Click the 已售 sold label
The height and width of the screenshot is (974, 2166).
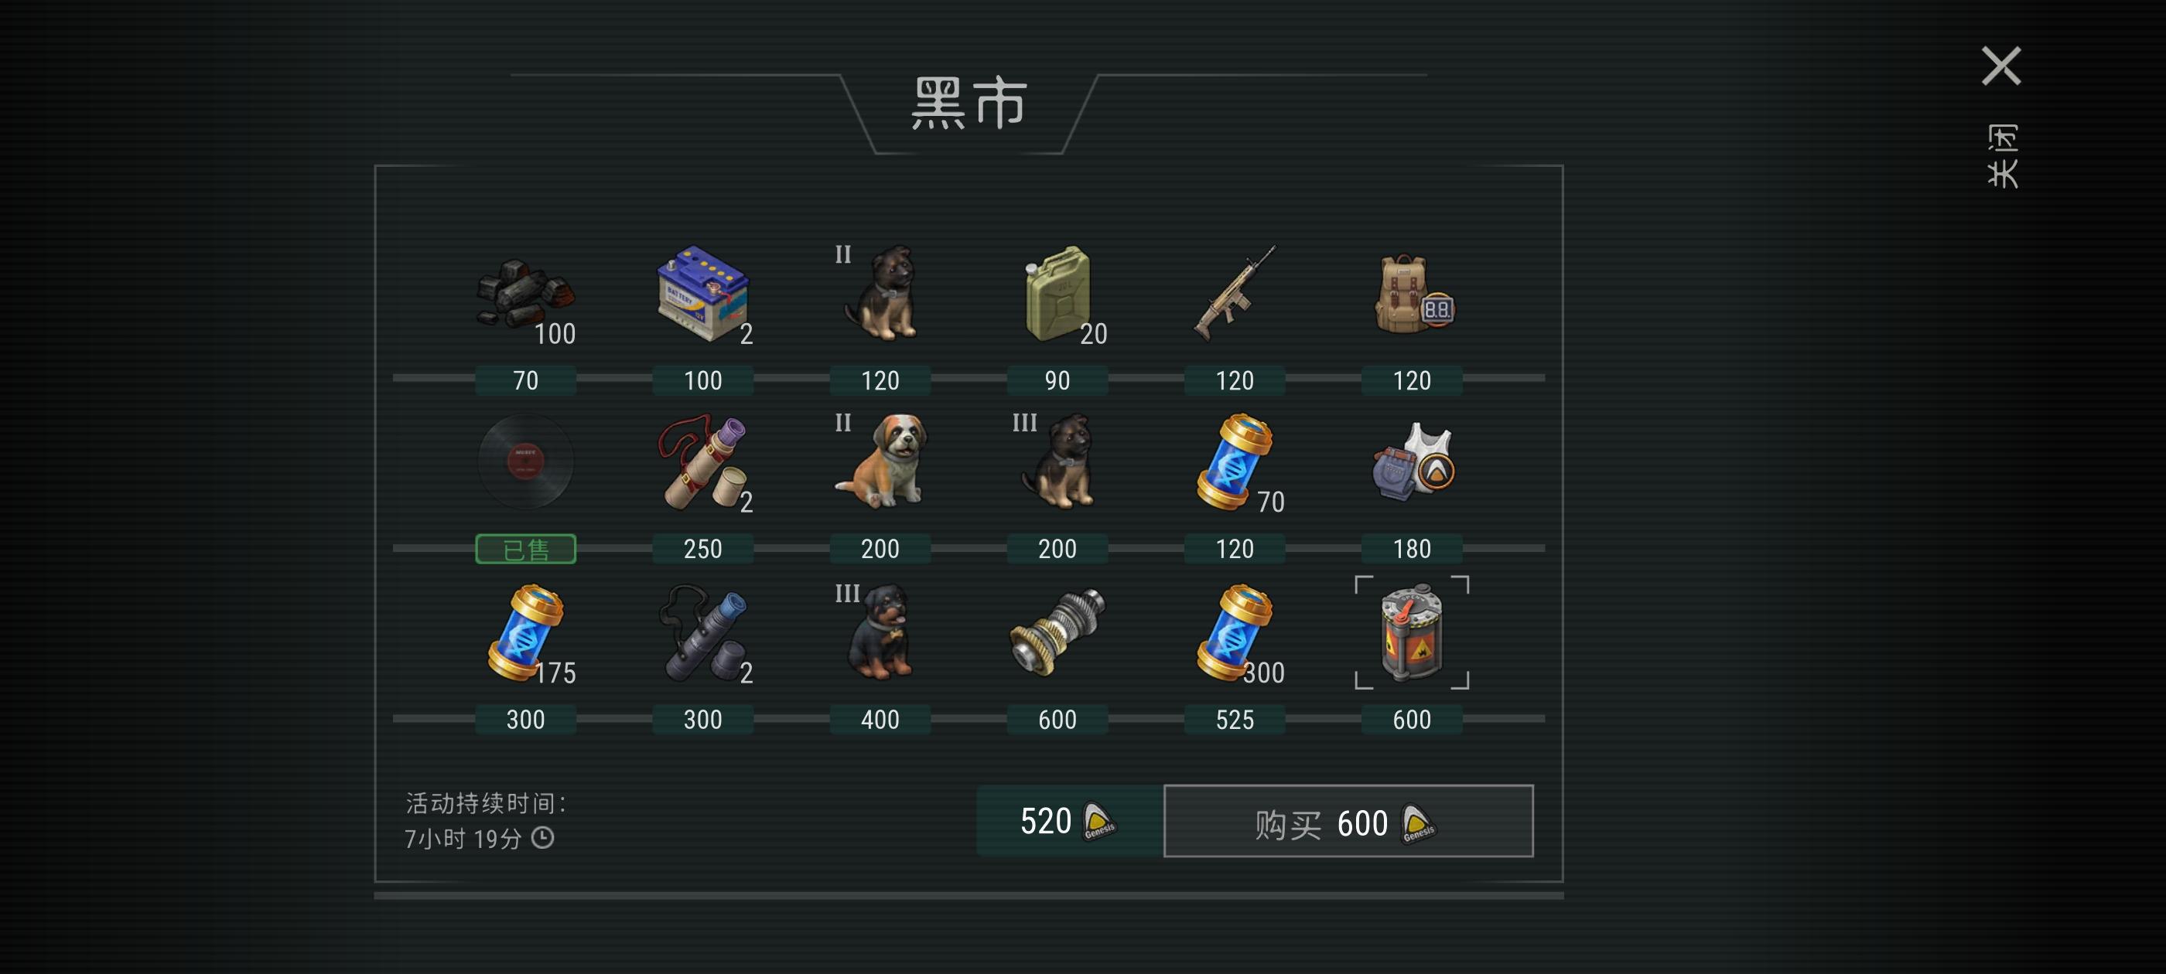(525, 550)
